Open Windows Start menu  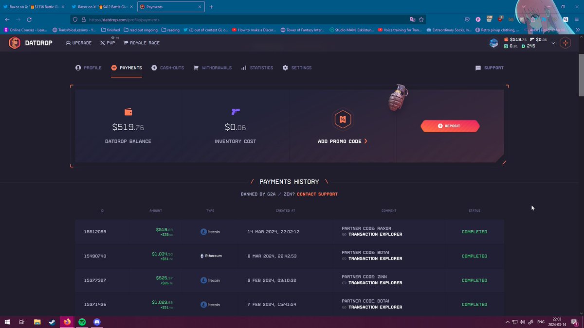point(7,322)
